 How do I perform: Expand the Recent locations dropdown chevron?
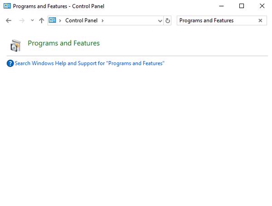click(32, 20)
